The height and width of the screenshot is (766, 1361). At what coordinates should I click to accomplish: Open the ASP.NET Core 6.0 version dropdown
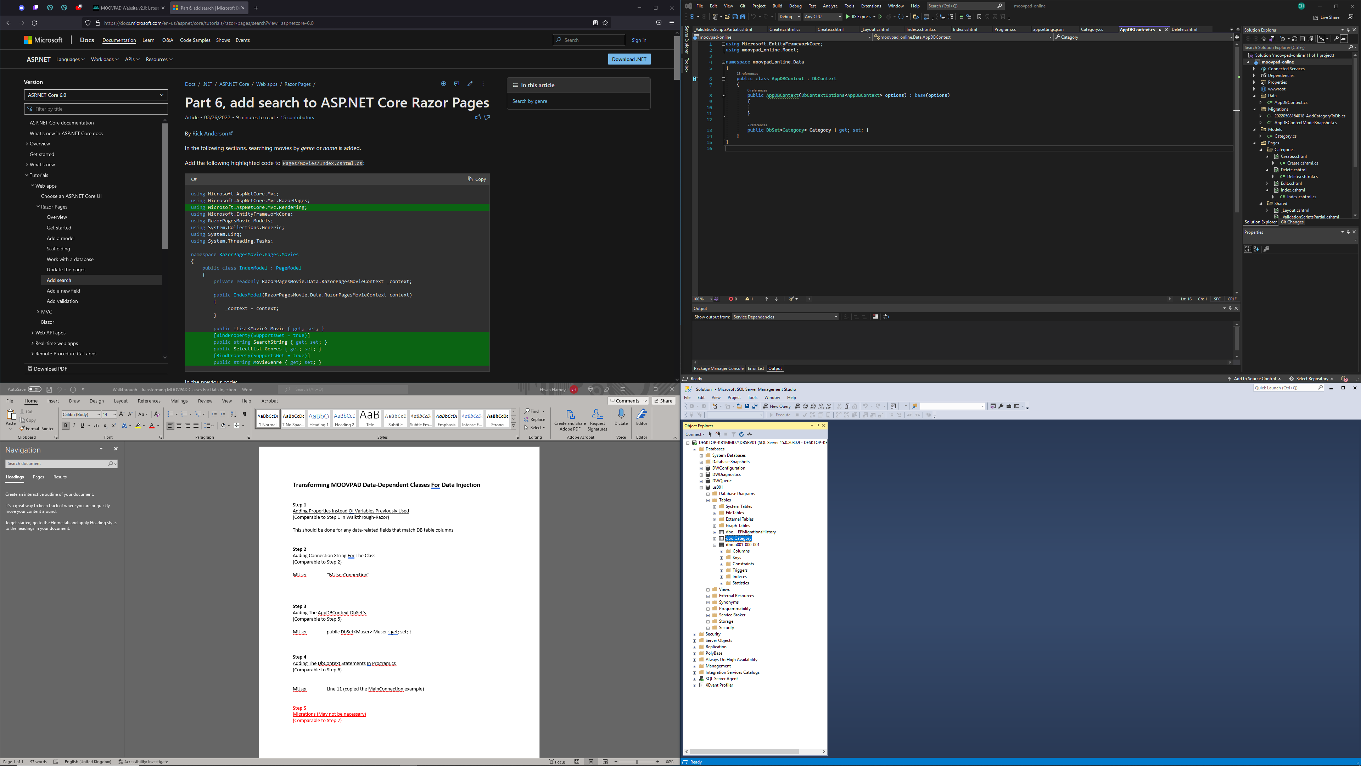(x=96, y=95)
